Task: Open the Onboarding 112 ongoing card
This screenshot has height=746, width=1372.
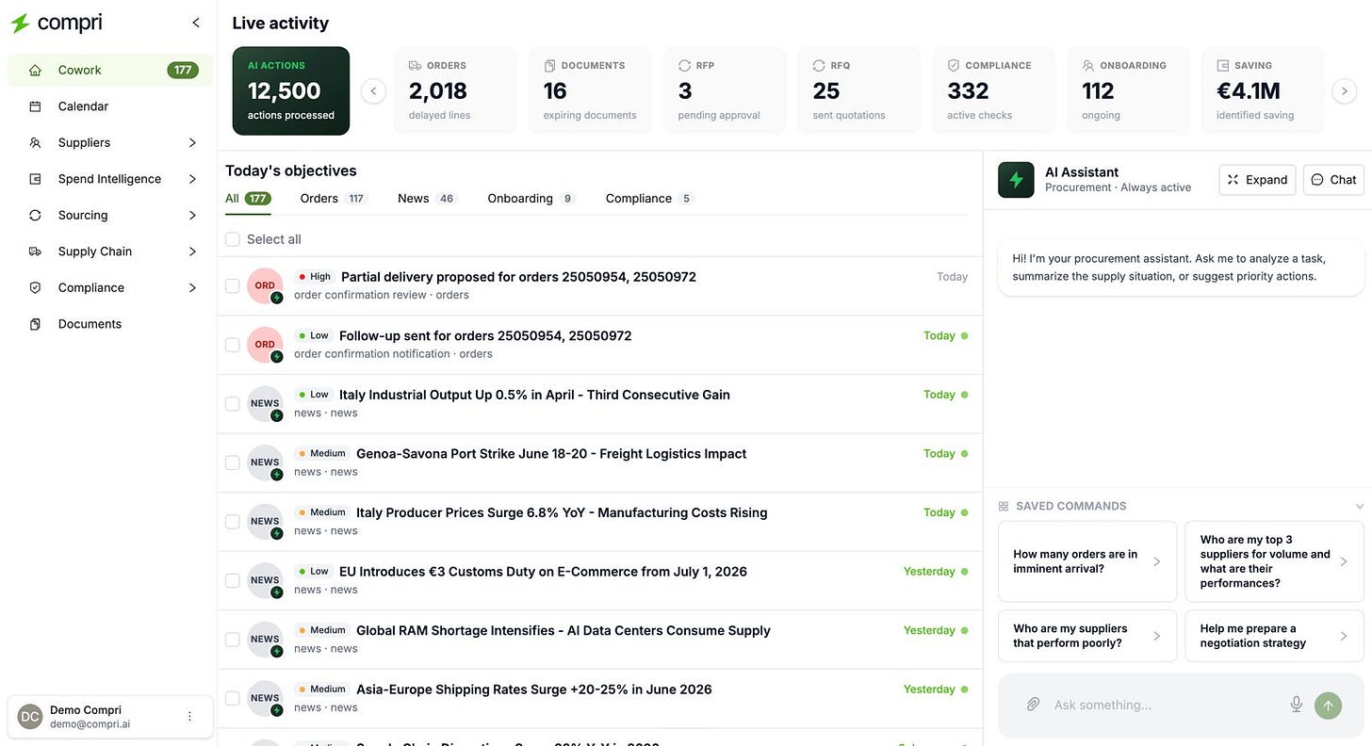Action: tap(1129, 90)
